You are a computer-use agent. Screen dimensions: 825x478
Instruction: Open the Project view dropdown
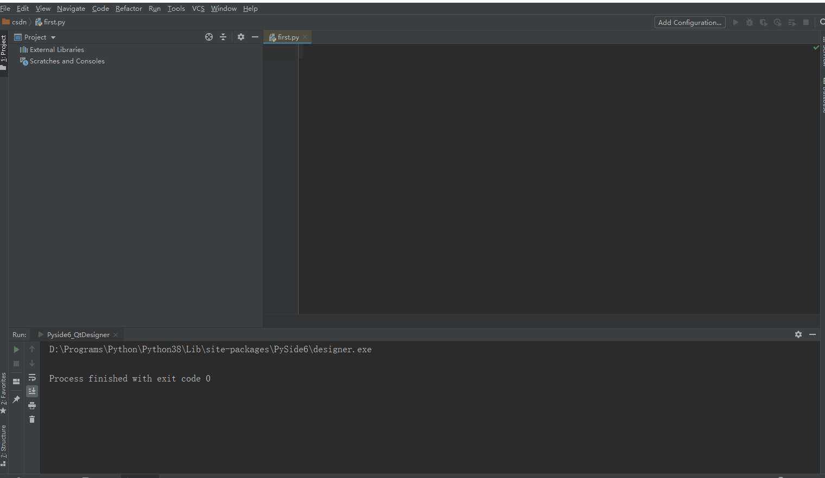click(53, 37)
